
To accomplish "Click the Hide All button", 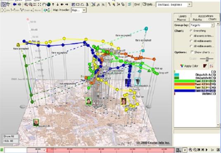I will click(11, 141).
